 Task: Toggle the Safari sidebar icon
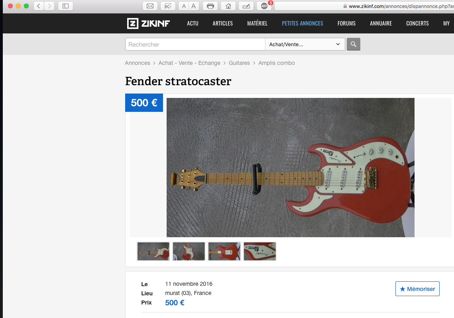pyautogui.click(x=65, y=6)
